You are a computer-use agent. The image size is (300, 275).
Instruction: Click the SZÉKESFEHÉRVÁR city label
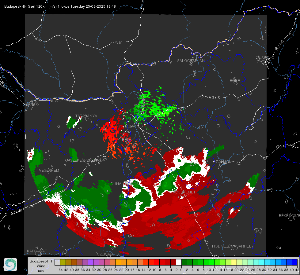pyautogui.click(x=88, y=160)
